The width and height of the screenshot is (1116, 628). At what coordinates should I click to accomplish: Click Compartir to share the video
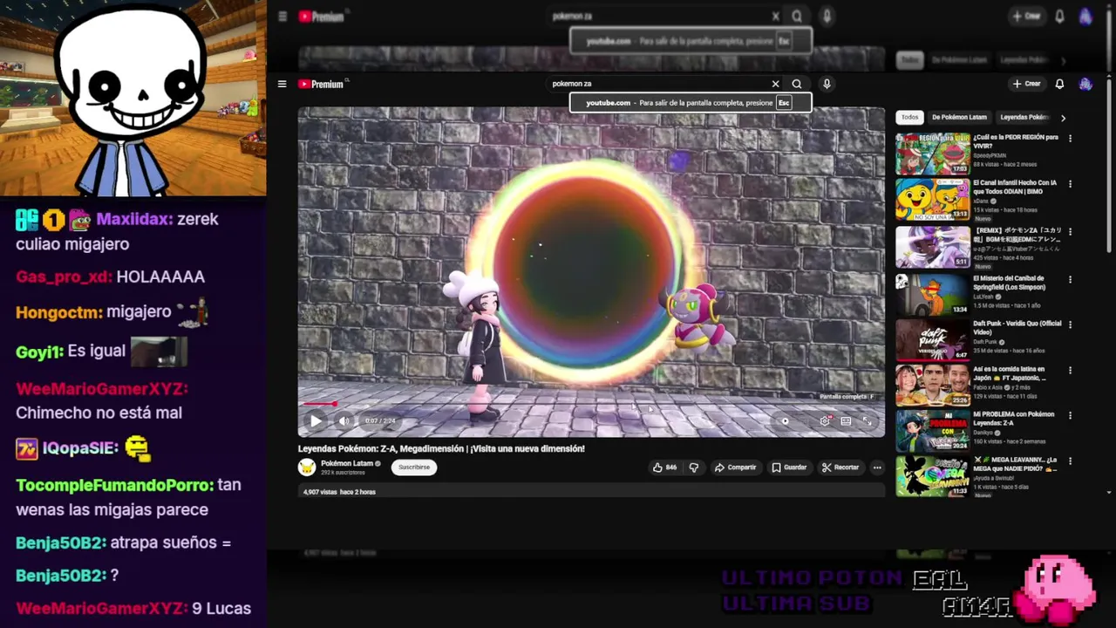coord(736,468)
